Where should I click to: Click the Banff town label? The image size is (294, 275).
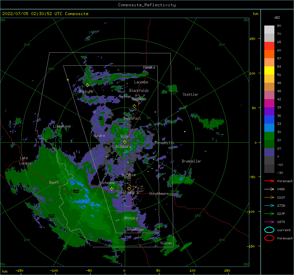[x=54, y=182]
